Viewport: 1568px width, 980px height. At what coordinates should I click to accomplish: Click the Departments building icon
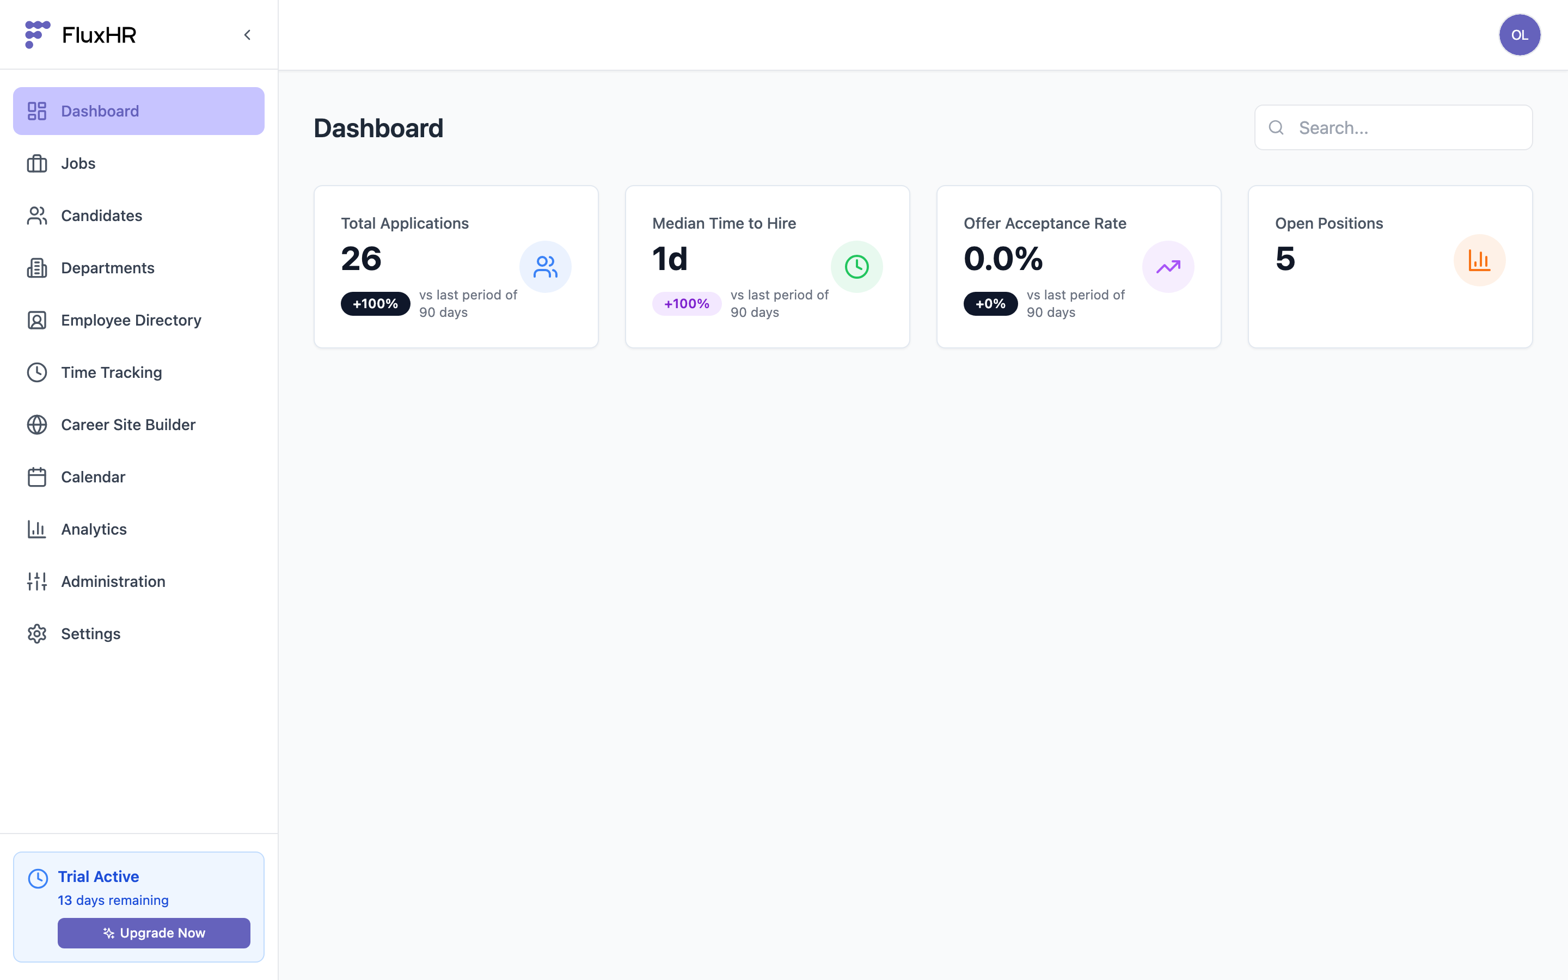pyautogui.click(x=37, y=268)
